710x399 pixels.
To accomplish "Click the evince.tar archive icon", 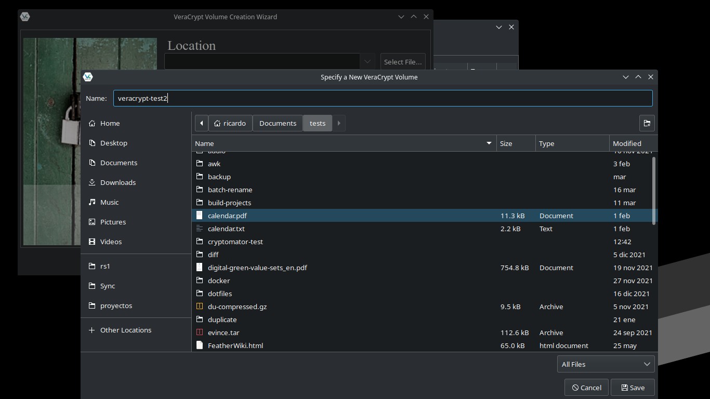I will (199, 332).
